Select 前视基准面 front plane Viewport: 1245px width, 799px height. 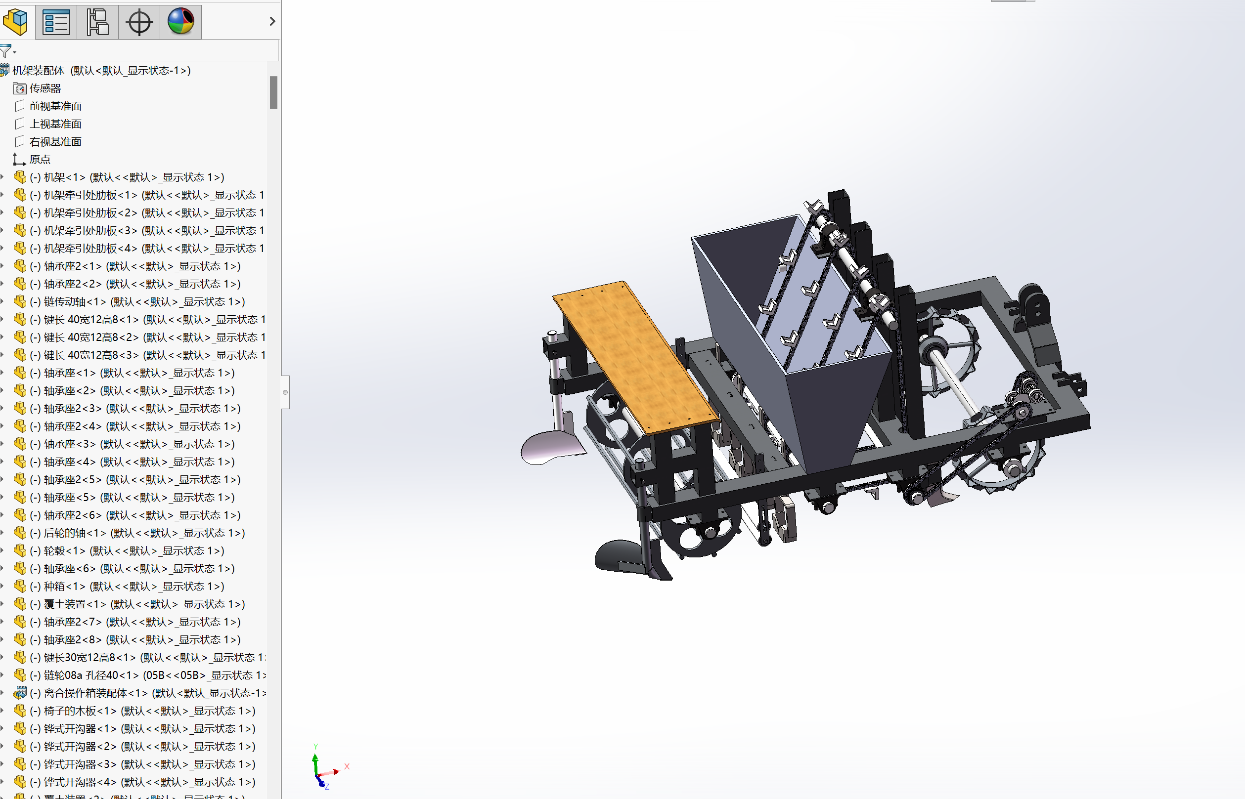(x=55, y=106)
